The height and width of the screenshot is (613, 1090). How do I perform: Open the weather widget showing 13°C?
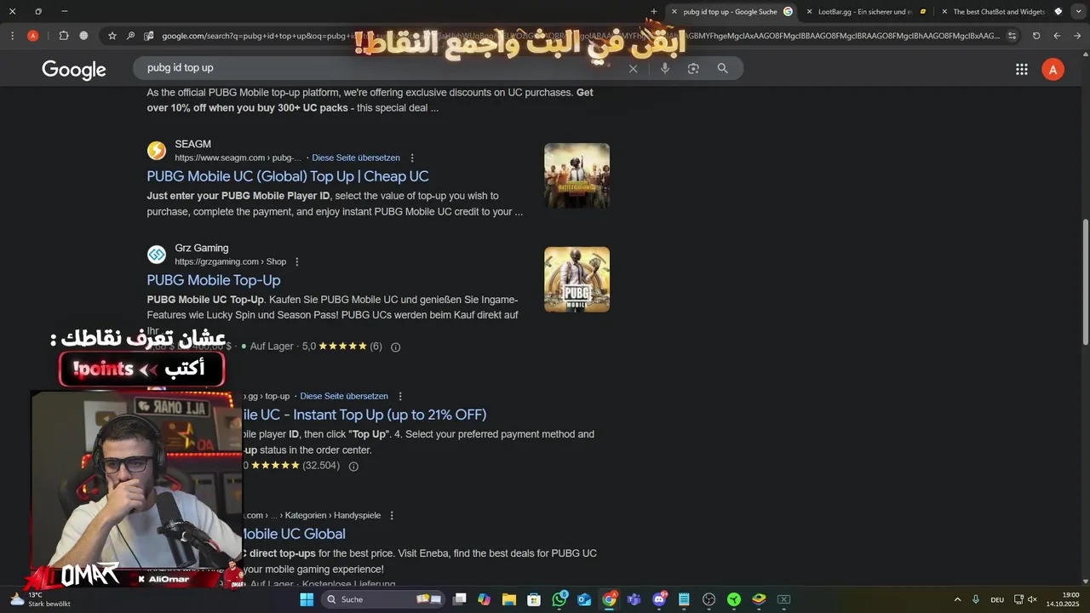tap(40, 599)
